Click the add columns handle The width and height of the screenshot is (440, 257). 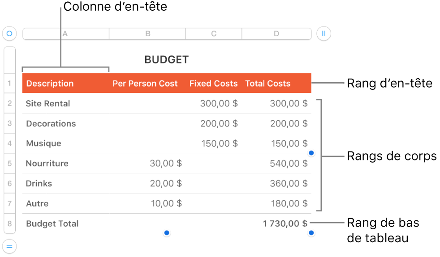[324, 34]
